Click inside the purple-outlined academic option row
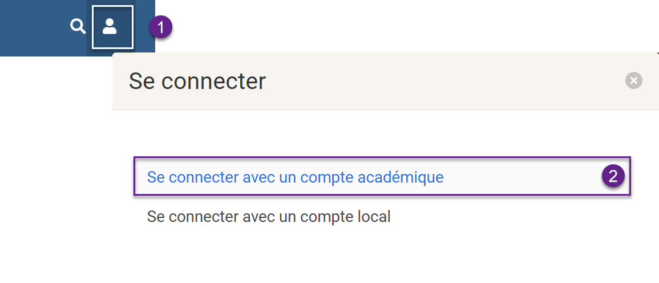This screenshot has width=659, height=283. click(x=514, y=177)
